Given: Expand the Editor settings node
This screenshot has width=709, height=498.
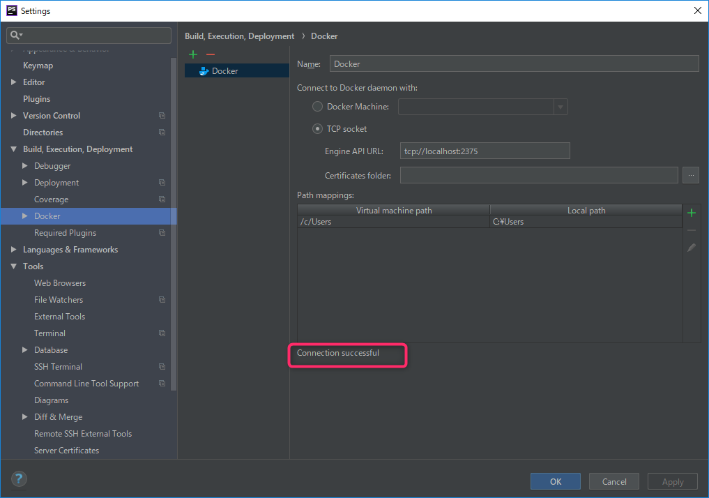Looking at the screenshot, I should [x=13, y=82].
